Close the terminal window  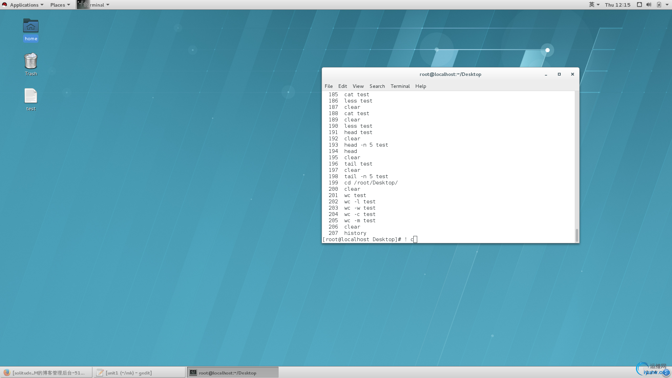(573, 74)
